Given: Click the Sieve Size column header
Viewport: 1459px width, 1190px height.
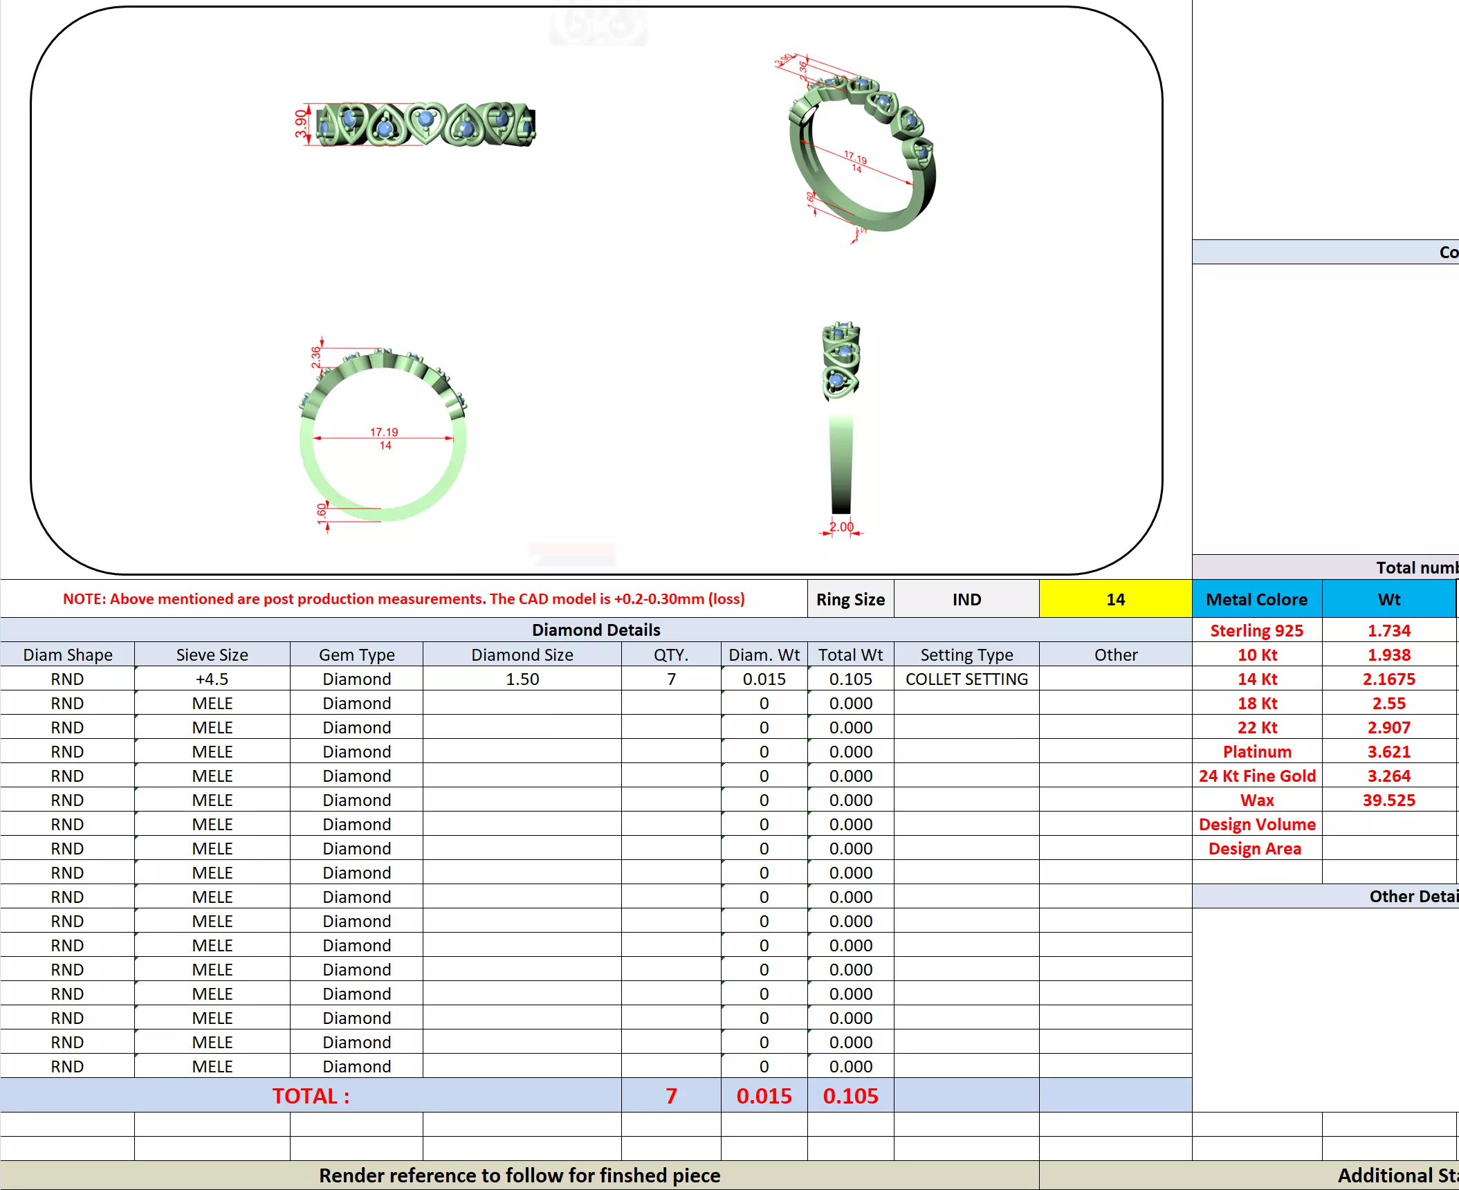Looking at the screenshot, I should coord(212,654).
